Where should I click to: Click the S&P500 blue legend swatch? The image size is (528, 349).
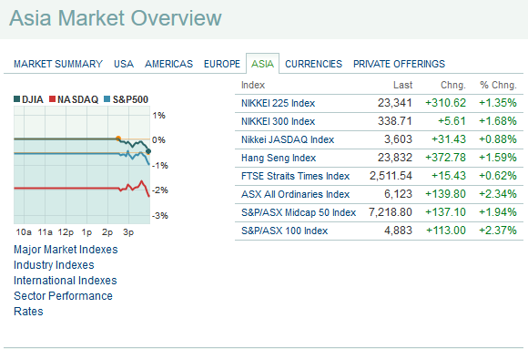pos(107,99)
